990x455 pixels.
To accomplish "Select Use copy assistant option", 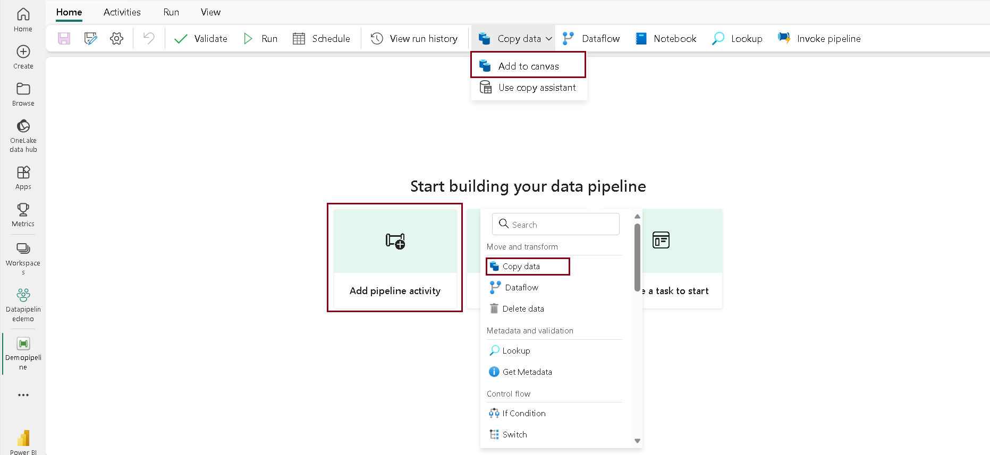I will coord(528,88).
